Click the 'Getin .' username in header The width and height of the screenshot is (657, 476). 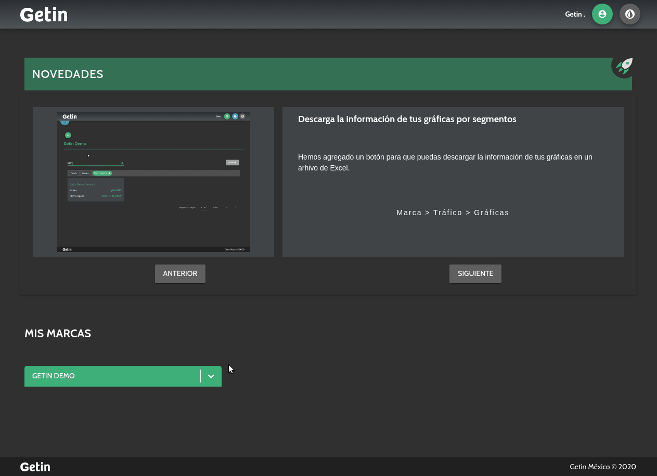[x=575, y=14]
